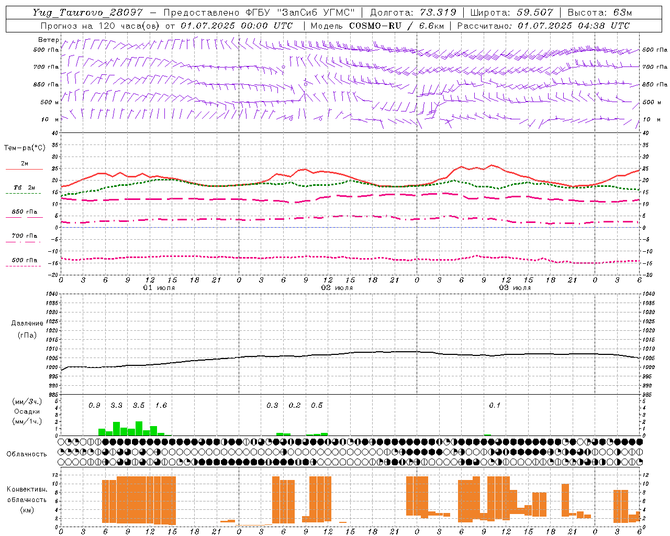Select precipitation value '0.2'
Screen dimensions: 670x536
point(295,405)
